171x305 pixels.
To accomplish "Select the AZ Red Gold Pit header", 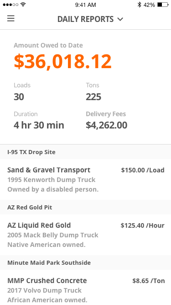I will (x=86, y=207).
